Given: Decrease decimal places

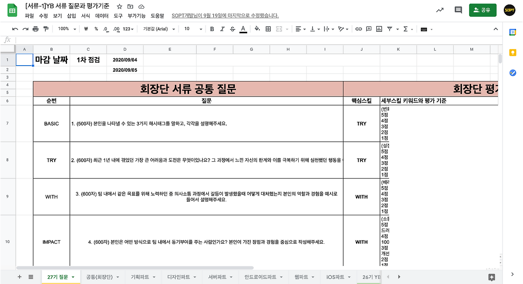Looking at the screenshot, I should 106,29.
